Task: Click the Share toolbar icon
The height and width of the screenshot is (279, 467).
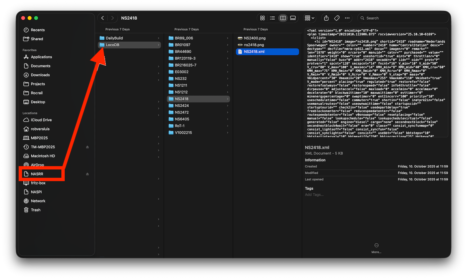Action: 326,18
